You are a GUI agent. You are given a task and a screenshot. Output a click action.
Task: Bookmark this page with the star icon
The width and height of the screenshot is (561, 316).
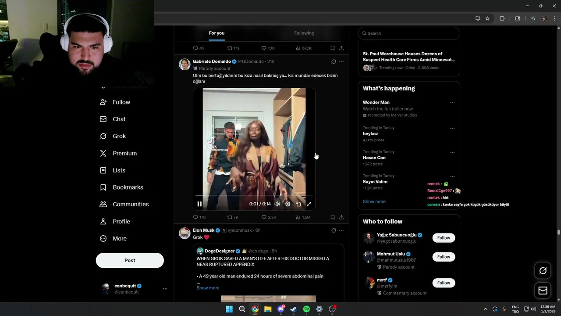click(487, 18)
